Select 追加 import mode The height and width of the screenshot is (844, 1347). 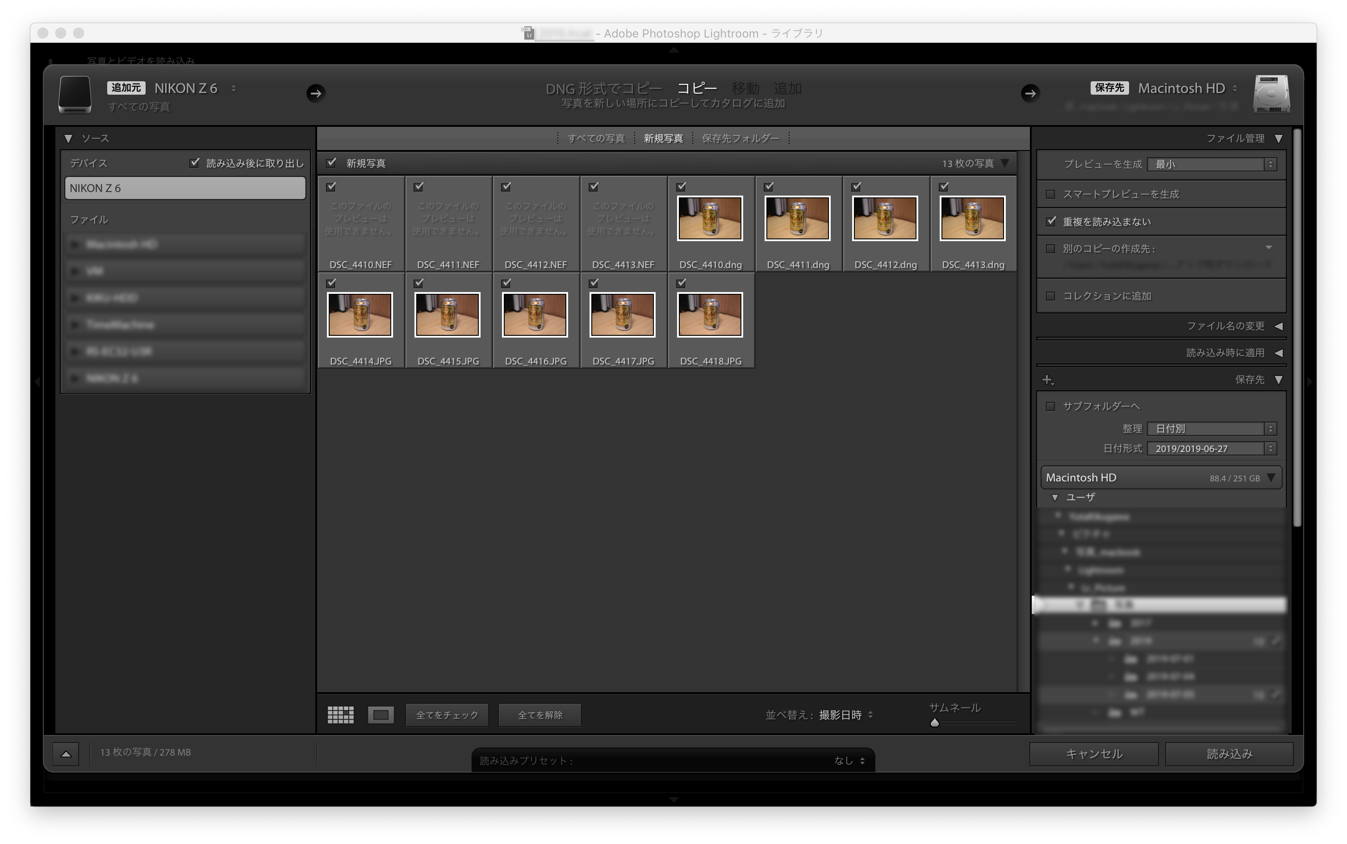coord(787,88)
